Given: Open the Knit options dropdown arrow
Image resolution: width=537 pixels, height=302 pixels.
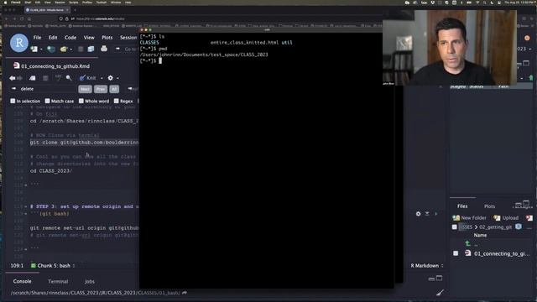Looking at the screenshot, I should pos(102,78).
